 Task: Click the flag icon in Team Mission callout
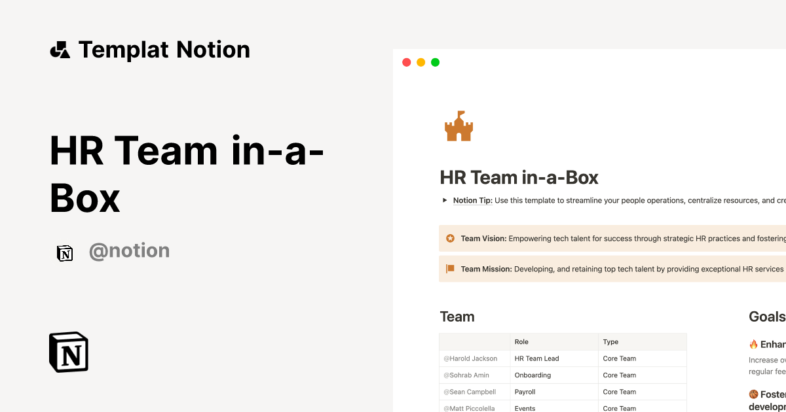pos(450,268)
